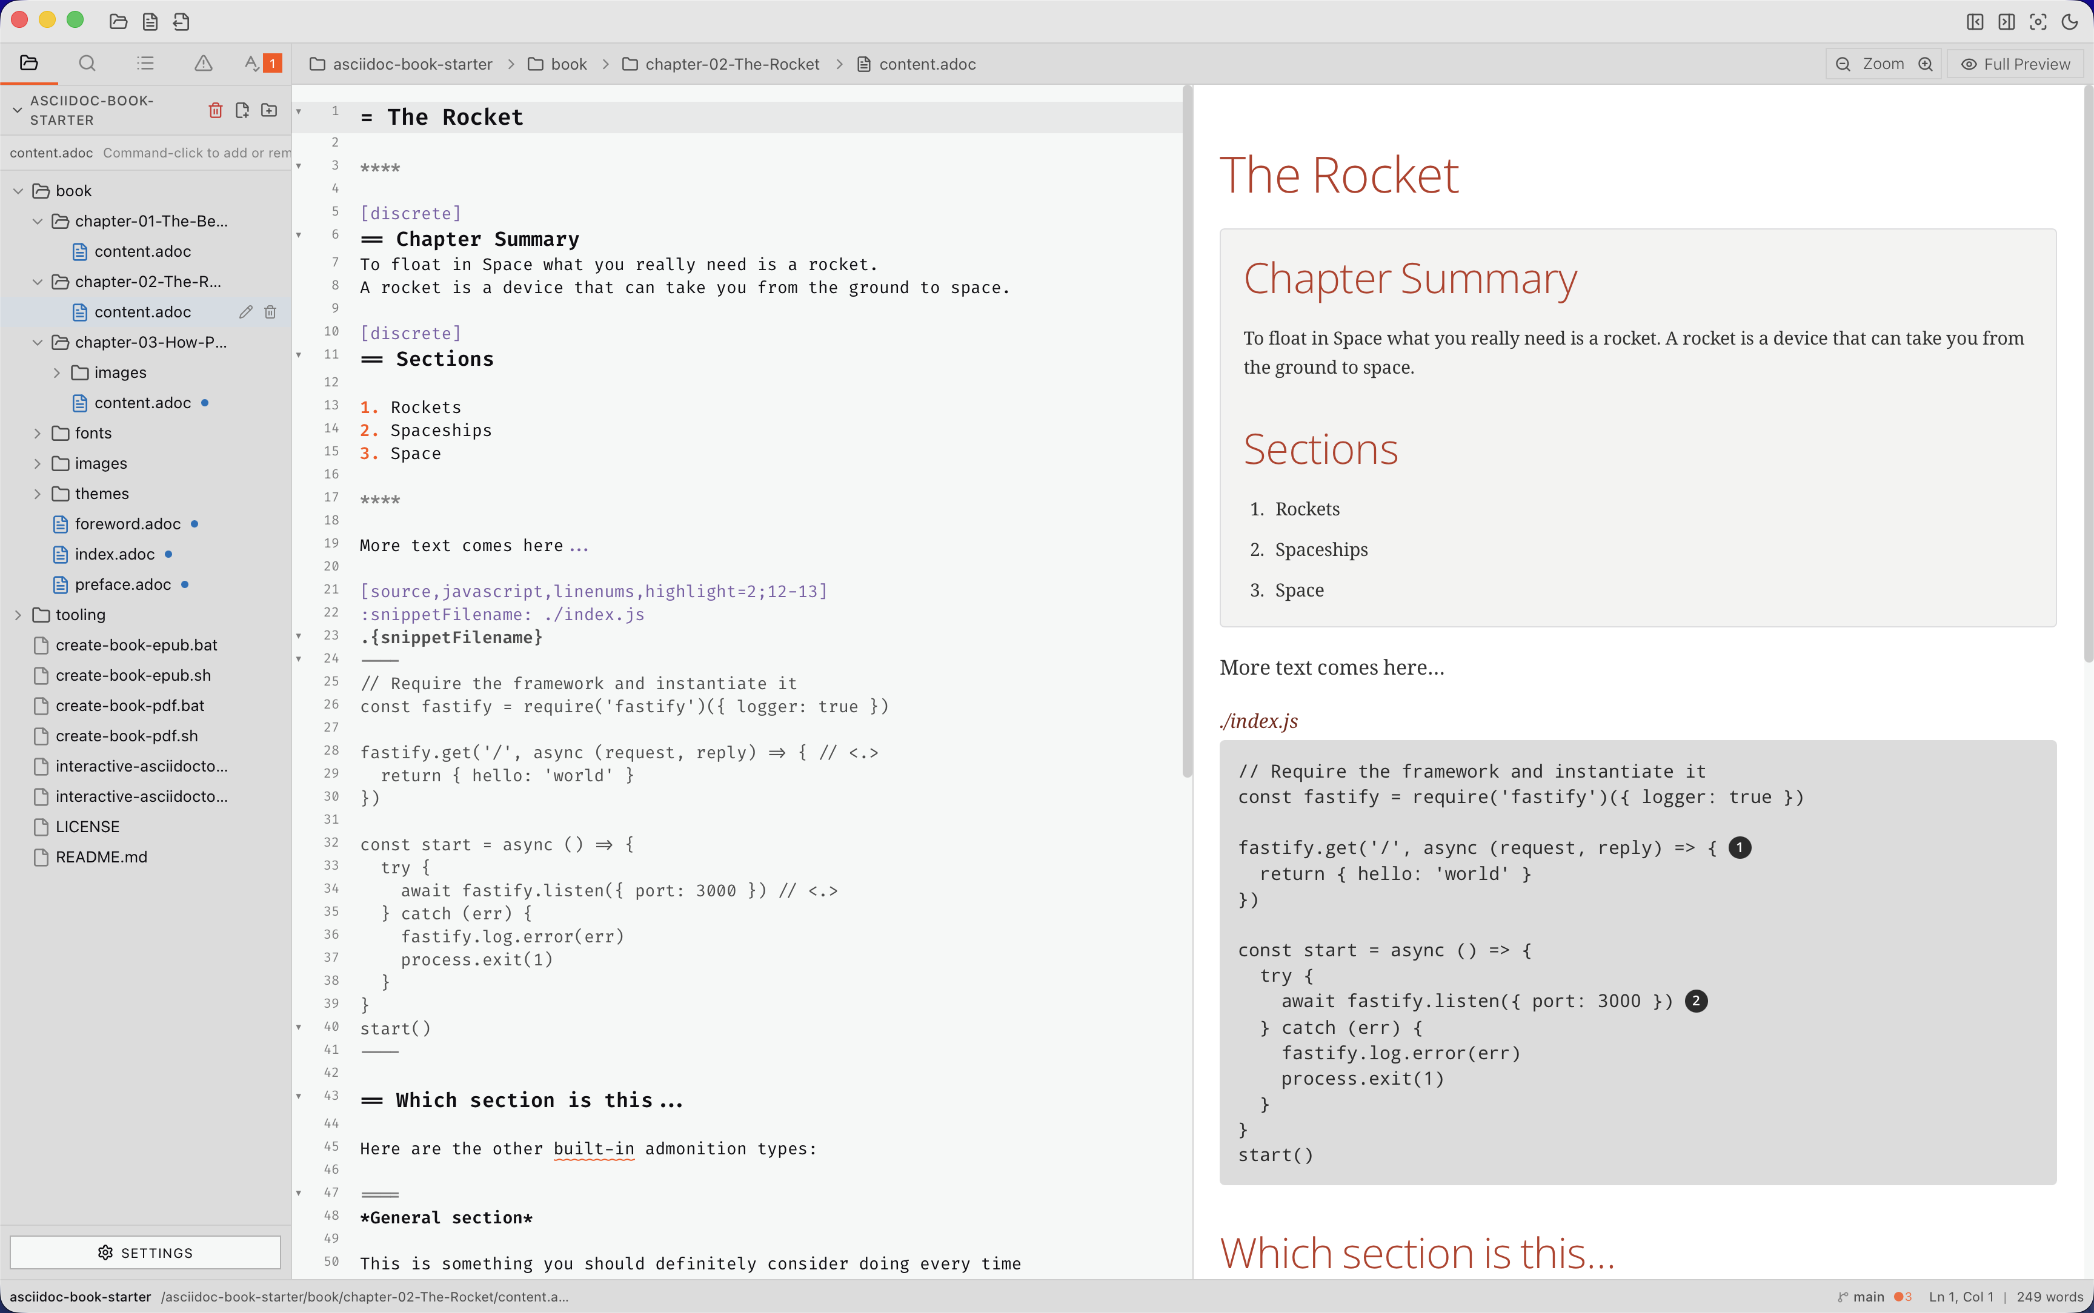
Task: Expand the tooling folder
Action: coord(18,614)
